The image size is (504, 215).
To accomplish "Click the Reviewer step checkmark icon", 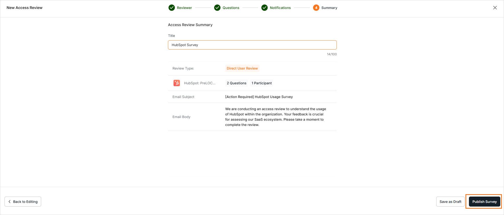I will 172,8.
